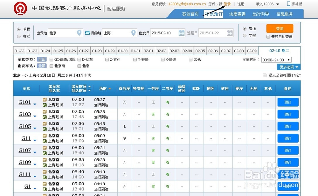The width and height of the screenshot is (318, 196).
Task: Expand stop details arrow for G109
Action: tap(35, 164)
